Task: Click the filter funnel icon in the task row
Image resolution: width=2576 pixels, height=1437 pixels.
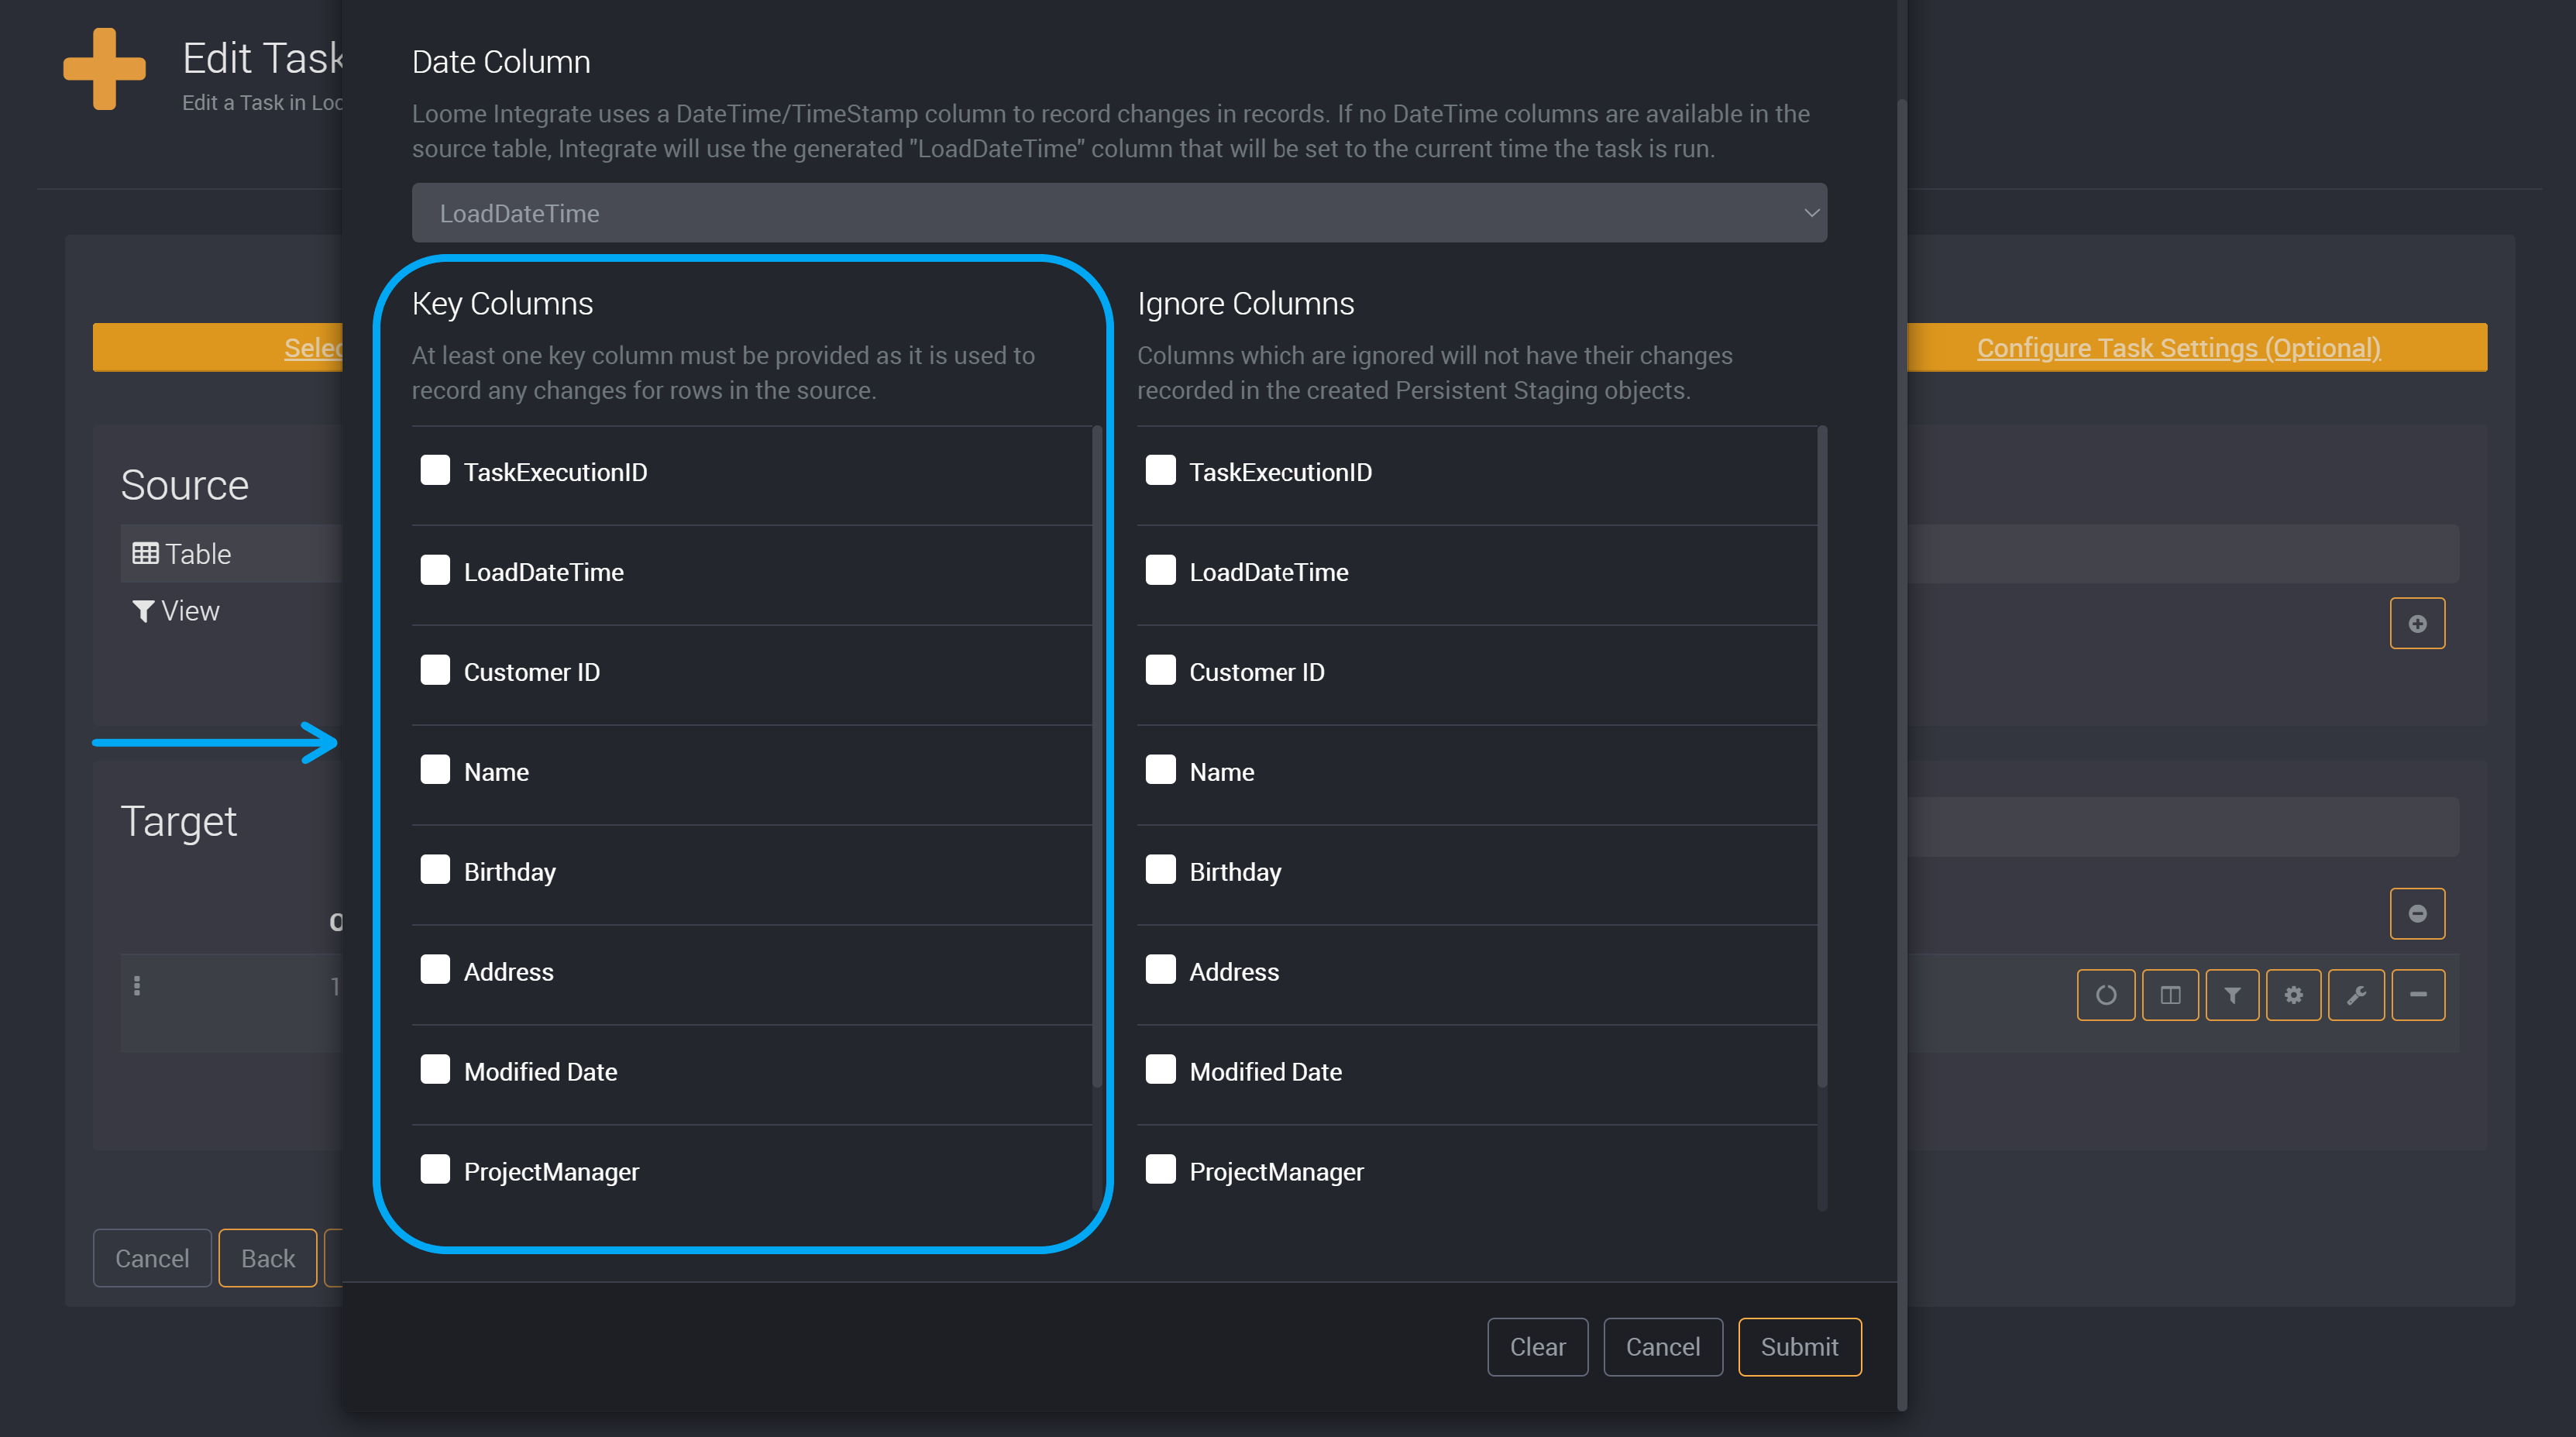Action: point(2231,995)
